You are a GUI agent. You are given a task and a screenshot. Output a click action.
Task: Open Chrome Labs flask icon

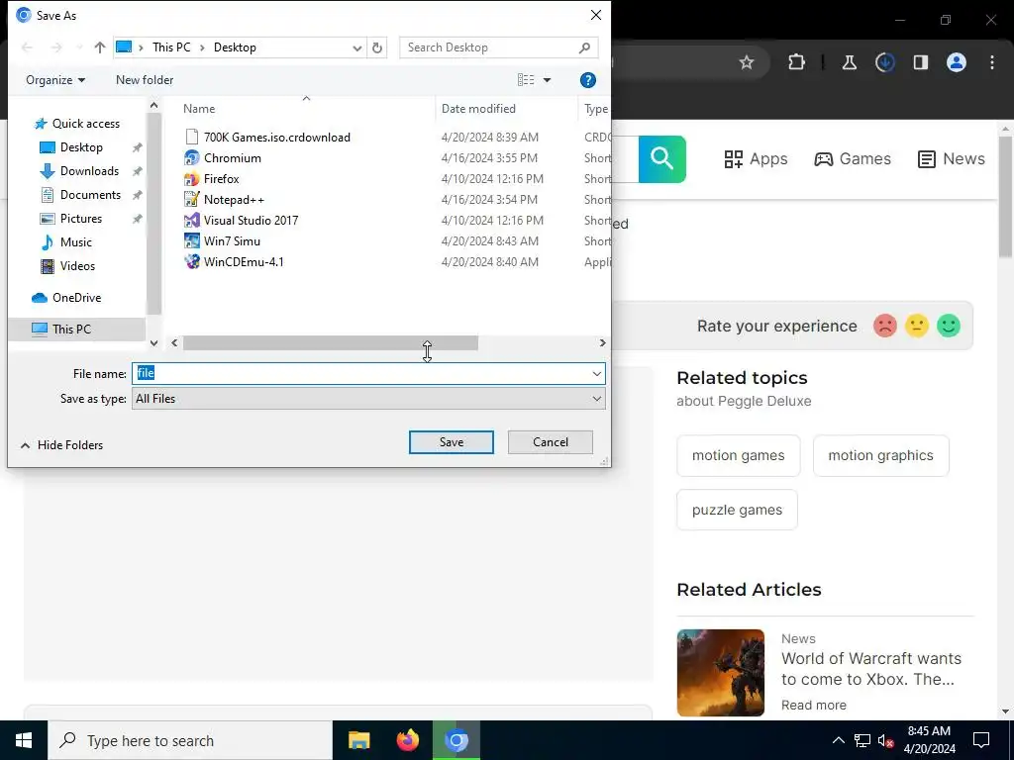click(x=849, y=62)
